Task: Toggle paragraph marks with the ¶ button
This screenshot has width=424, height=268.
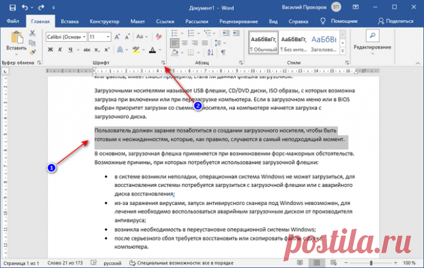Action: [224, 52]
